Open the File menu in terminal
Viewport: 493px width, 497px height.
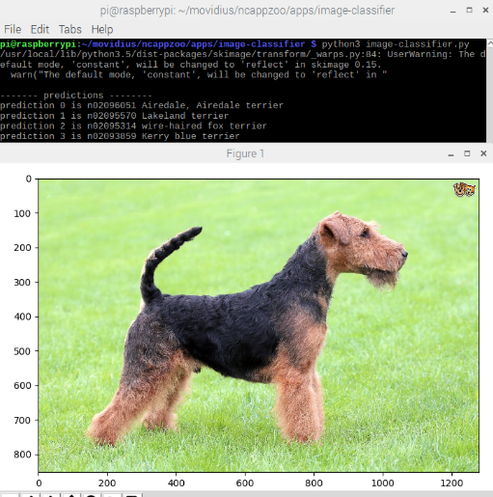point(13,29)
